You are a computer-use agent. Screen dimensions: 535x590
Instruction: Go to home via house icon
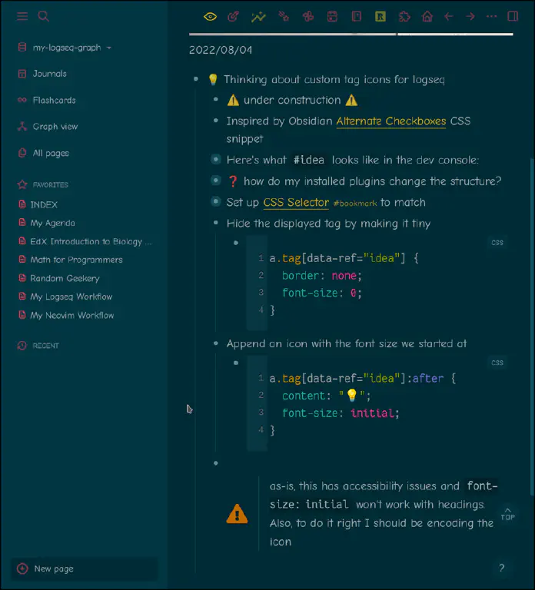(x=427, y=16)
